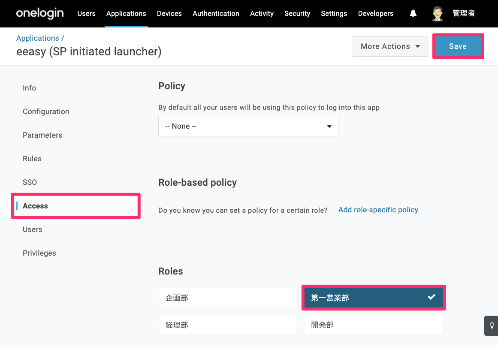Open the Authentication menu
The height and width of the screenshot is (347, 498).
216,14
